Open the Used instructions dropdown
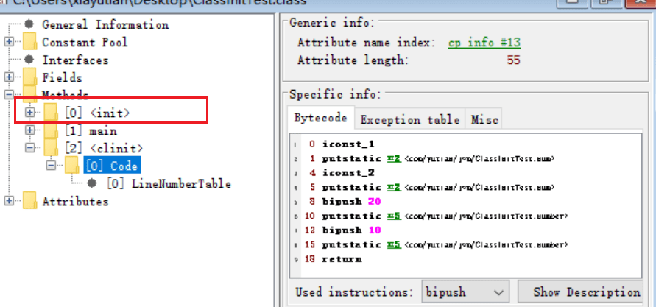This screenshot has width=656, height=307. pyautogui.click(x=465, y=292)
